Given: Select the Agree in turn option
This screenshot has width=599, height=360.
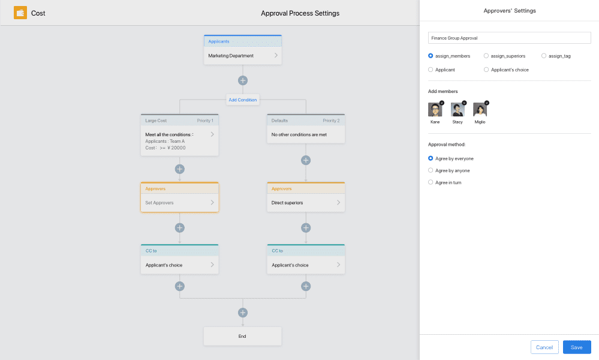Looking at the screenshot, I should point(431,182).
